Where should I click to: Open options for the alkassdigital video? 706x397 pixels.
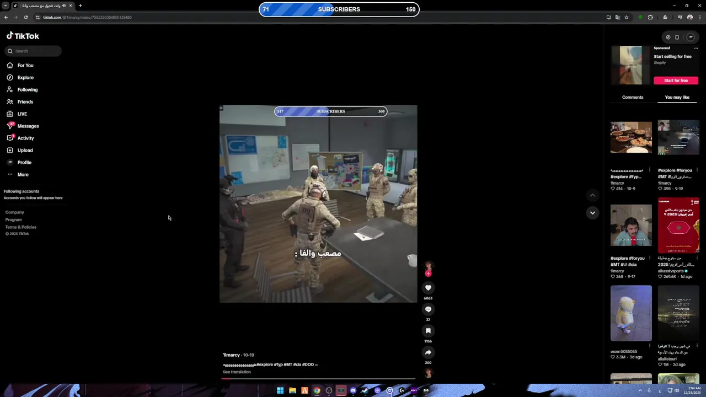click(x=697, y=258)
